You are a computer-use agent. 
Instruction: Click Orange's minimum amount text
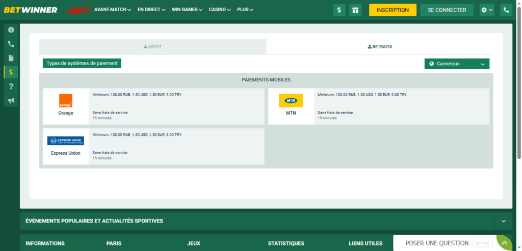(137, 95)
